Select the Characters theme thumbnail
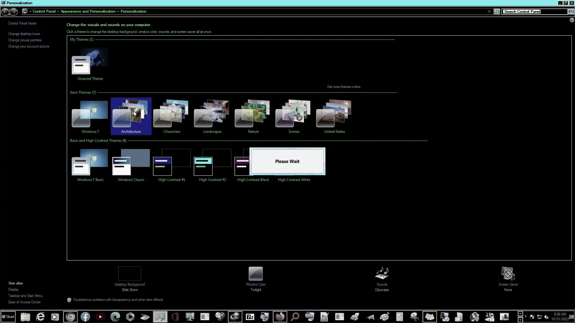 click(x=172, y=117)
